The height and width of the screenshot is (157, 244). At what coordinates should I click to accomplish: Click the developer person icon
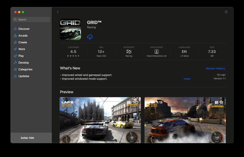156,52
